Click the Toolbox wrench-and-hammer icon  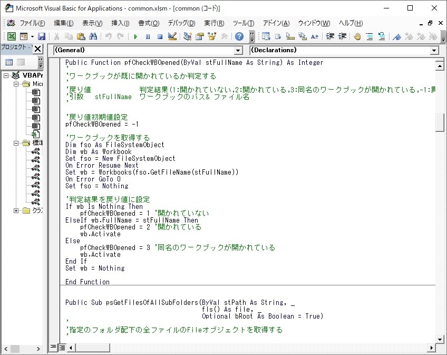224,36
